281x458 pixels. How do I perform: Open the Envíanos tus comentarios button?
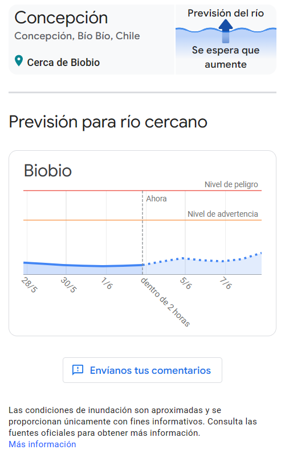tap(142, 370)
